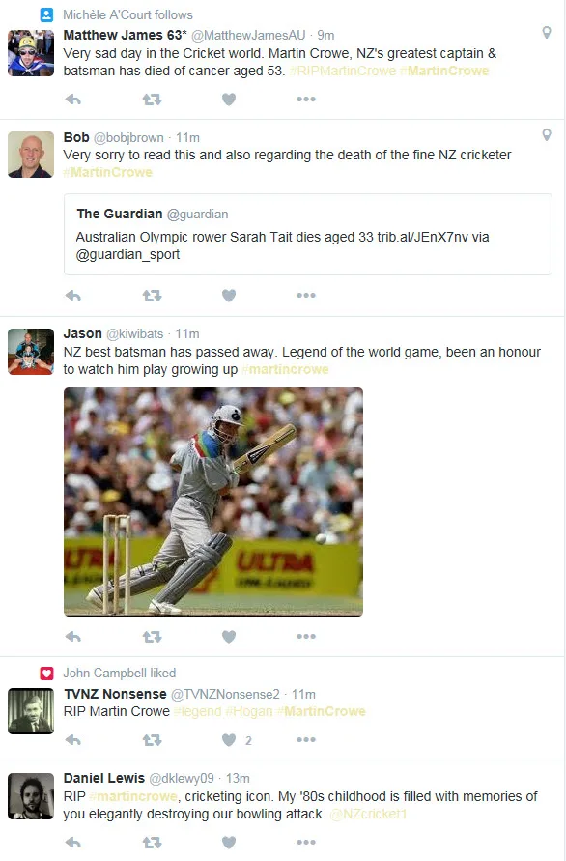
Task: Retweet Matthew James 63* tweet
Action: click(152, 100)
